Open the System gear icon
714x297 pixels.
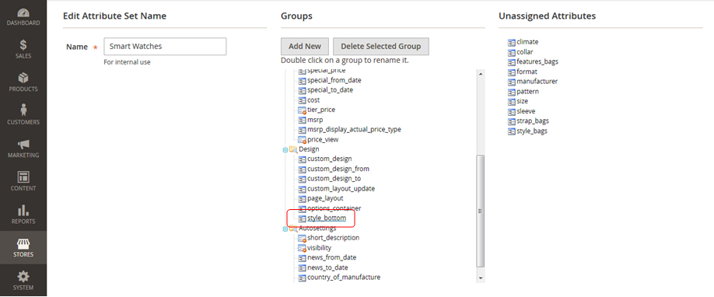tap(23, 276)
